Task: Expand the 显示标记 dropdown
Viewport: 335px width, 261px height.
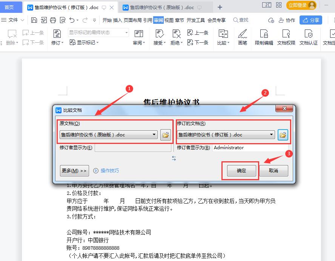Action: coord(97,42)
